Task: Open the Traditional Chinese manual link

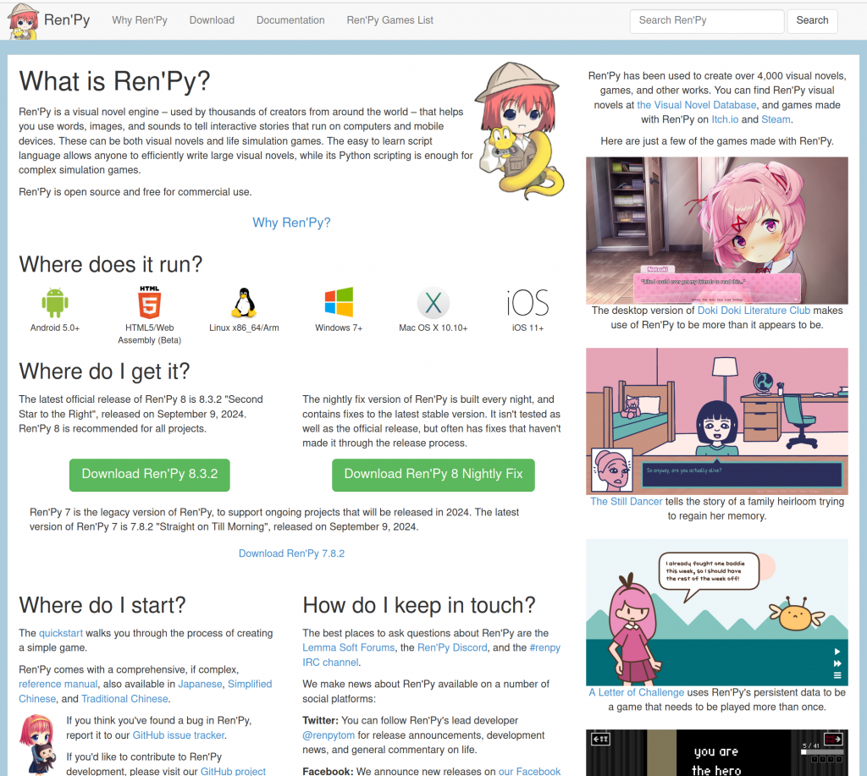Action: click(x=124, y=699)
